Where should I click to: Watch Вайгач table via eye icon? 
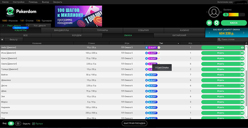click(x=242, y=75)
